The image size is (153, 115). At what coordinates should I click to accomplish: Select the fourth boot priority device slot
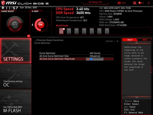[84, 31]
